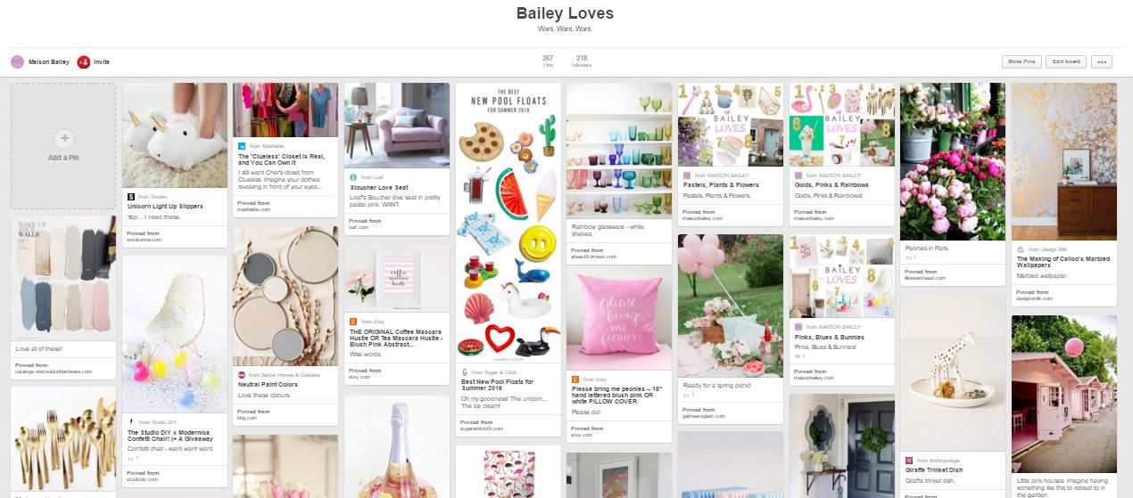Click the Better Homes & Gardens source icon

241,375
